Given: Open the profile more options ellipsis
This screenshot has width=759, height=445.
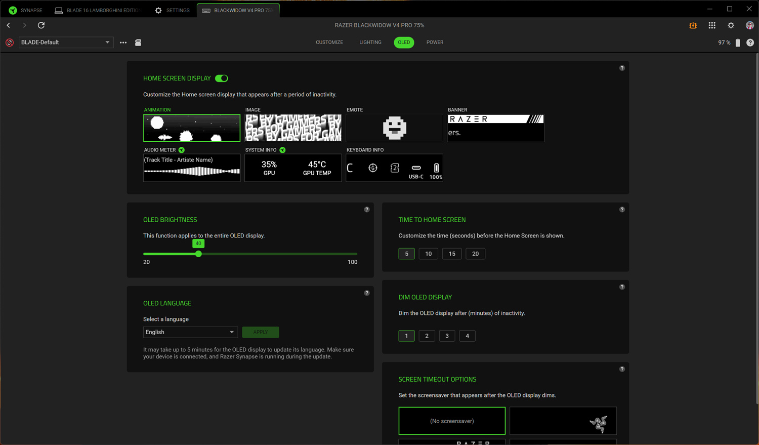Looking at the screenshot, I should pyautogui.click(x=123, y=43).
